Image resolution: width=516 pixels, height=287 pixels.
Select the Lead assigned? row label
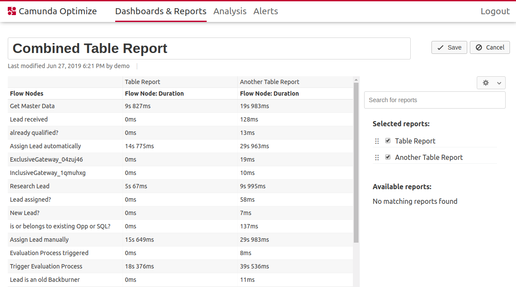(30, 200)
